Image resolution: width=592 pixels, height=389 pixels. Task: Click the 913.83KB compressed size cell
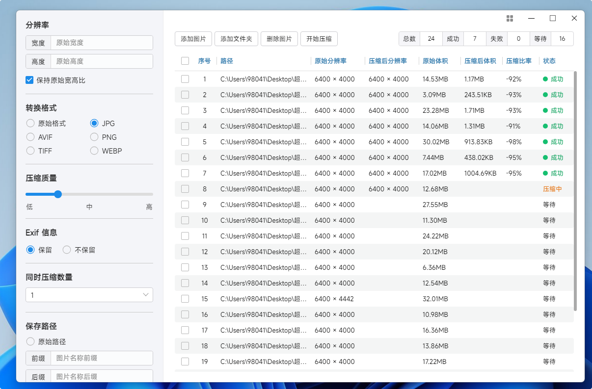point(478,142)
